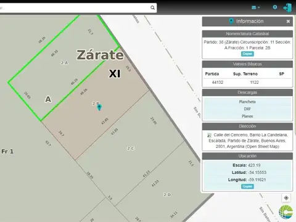Click the Nomenclatura Catastral header
This screenshot has width=296, height=222.
247,34
